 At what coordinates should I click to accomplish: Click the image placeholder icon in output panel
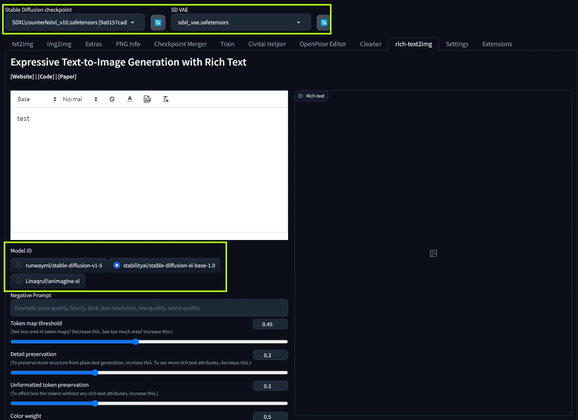[x=433, y=253]
